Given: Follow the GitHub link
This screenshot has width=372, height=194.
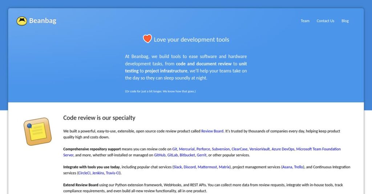Looking at the screenshot, I should coord(160,155).
